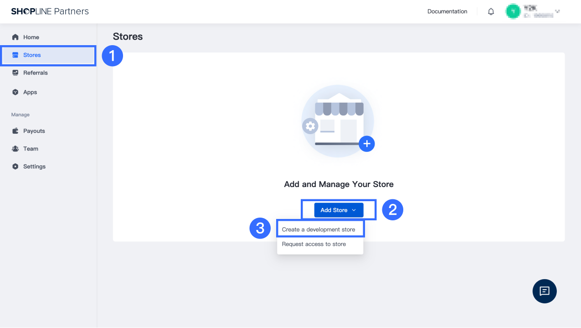The image size is (581, 328).
Task: Navigate to Payouts under Manage
Action: coord(34,131)
